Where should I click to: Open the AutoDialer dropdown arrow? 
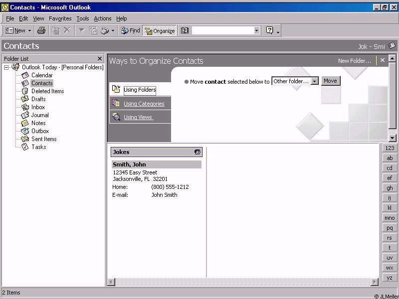(113, 31)
